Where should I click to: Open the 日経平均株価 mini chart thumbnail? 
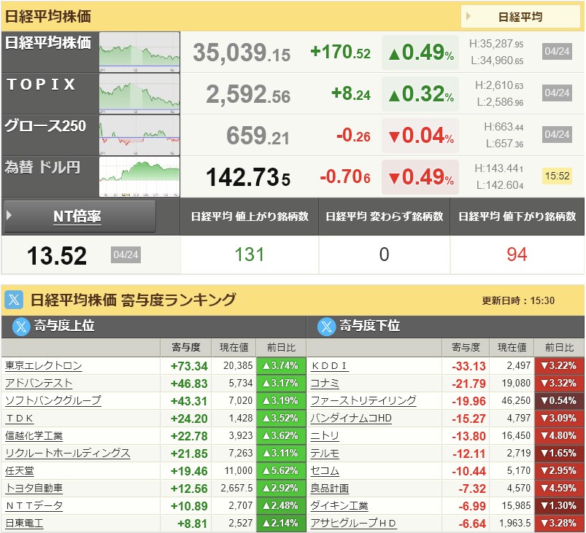click(x=139, y=52)
